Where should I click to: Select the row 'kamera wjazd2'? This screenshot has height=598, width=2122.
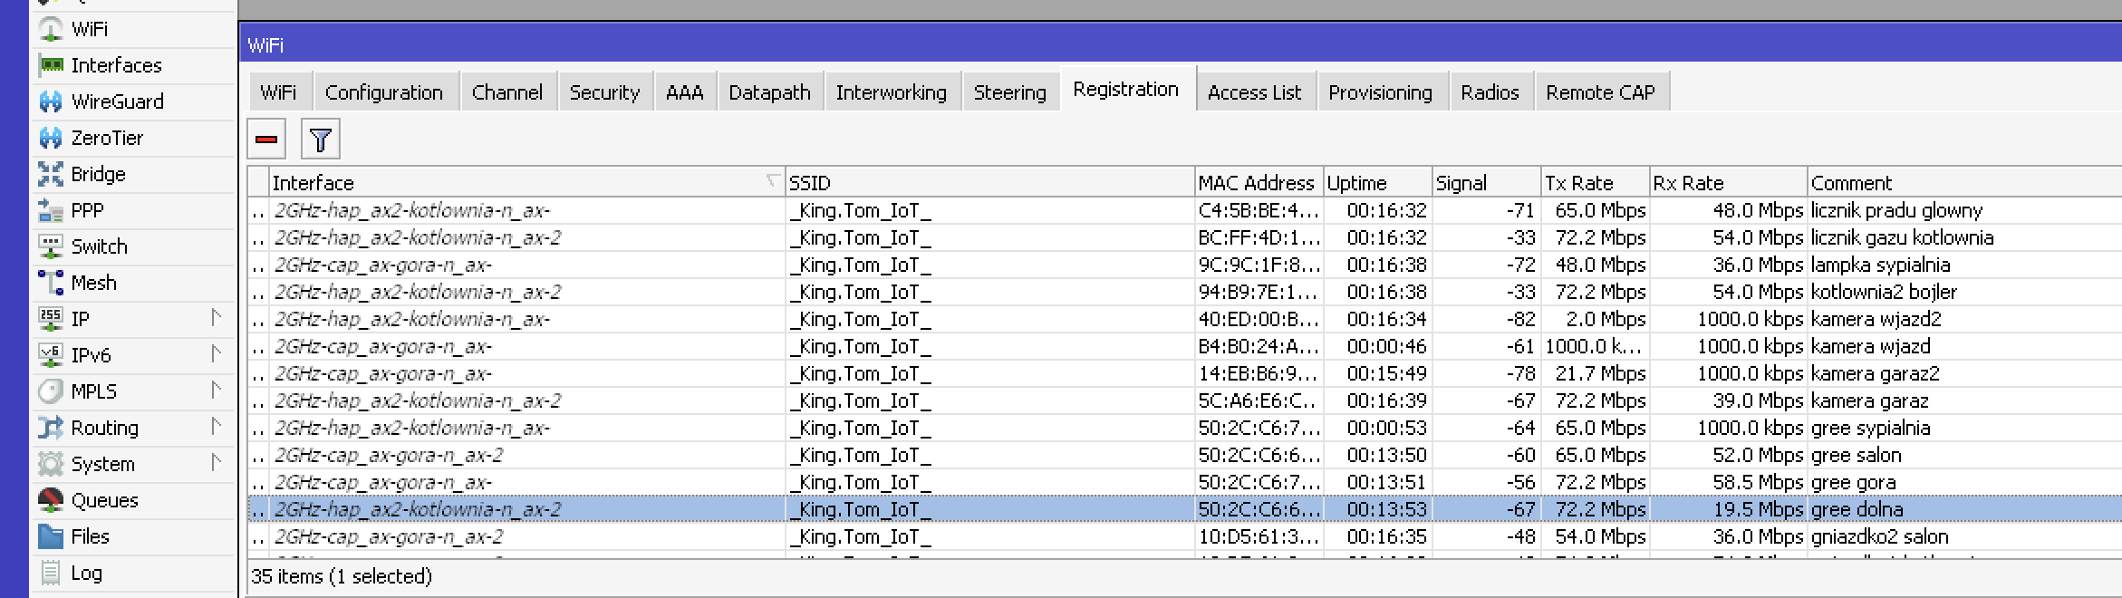(x=1184, y=319)
